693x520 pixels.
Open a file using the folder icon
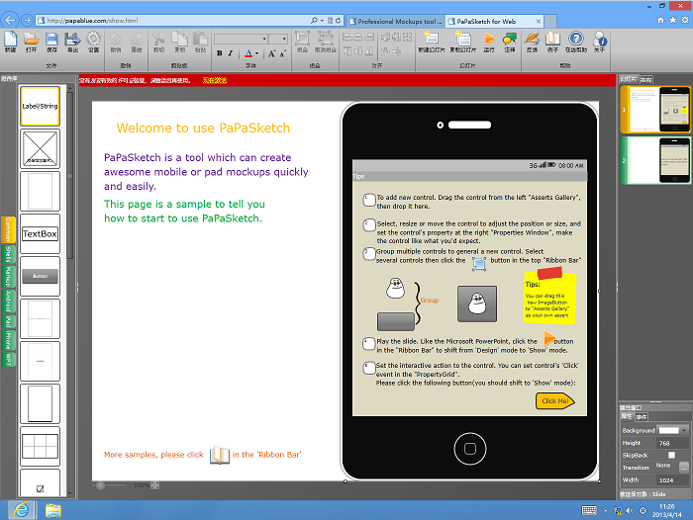tap(31, 42)
